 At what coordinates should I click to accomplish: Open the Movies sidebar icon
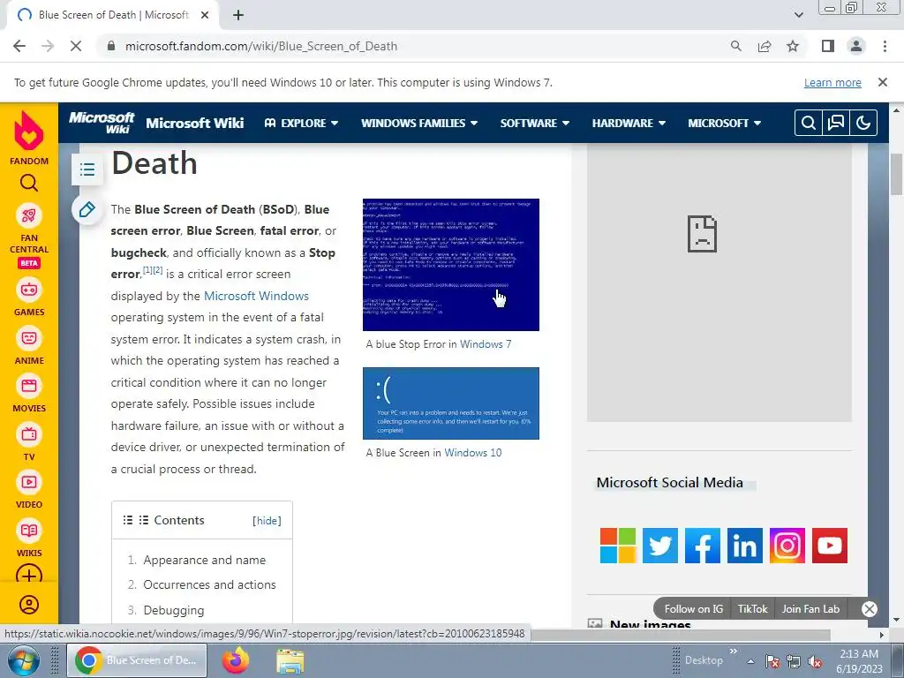pyautogui.click(x=29, y=386)
